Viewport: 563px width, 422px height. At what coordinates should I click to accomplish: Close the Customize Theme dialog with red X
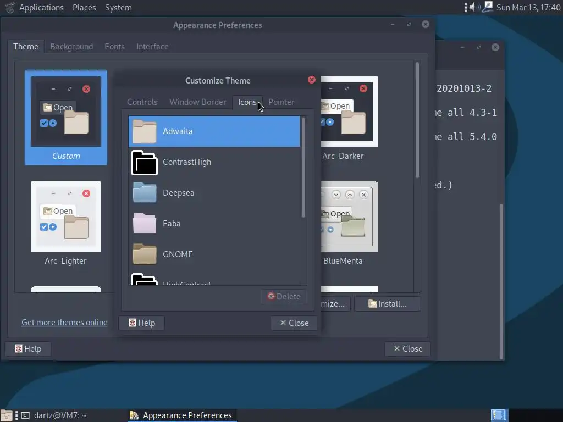[312, 80]
